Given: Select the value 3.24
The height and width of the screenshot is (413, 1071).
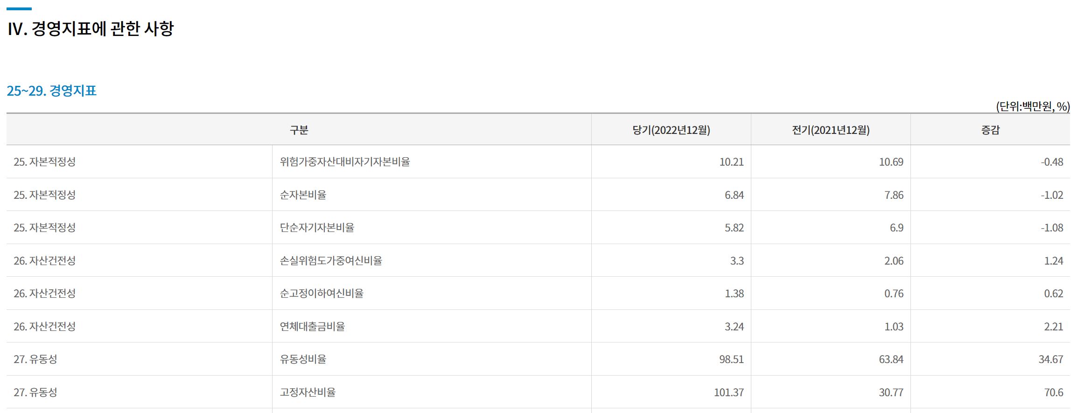Looking at the screenshot, I should (x=734, y=327).
